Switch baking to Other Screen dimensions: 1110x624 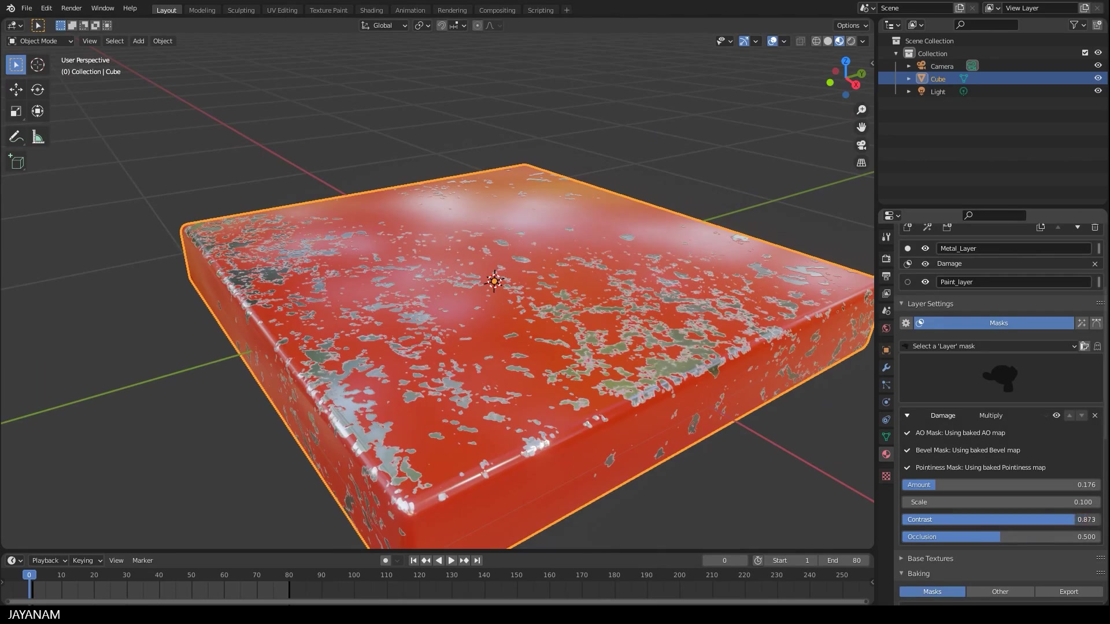[x=1000, y=592]
